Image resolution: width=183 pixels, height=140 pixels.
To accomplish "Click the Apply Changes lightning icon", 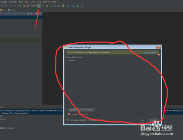I will pyautogui.click(x=43, y=6).
